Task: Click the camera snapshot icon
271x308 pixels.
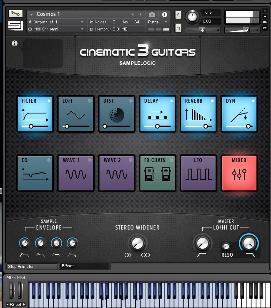Action: coord(152,14)
